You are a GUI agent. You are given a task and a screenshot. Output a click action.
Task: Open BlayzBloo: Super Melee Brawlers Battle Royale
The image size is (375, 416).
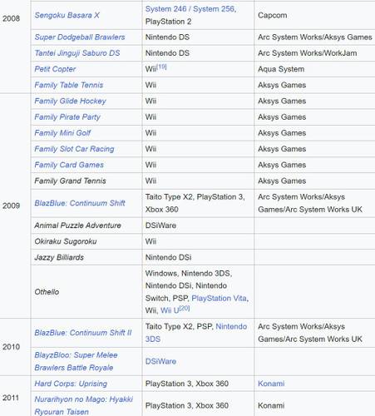(76, 361)
